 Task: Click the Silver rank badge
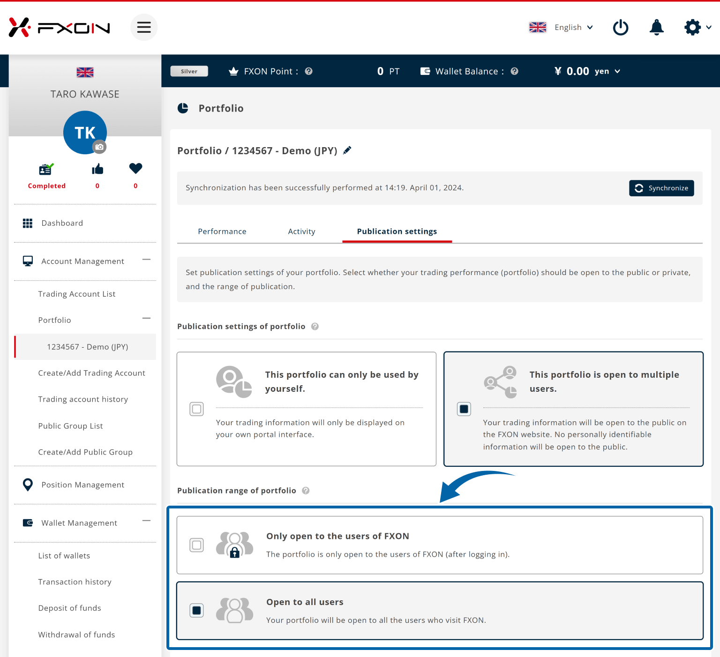(189, 71)
